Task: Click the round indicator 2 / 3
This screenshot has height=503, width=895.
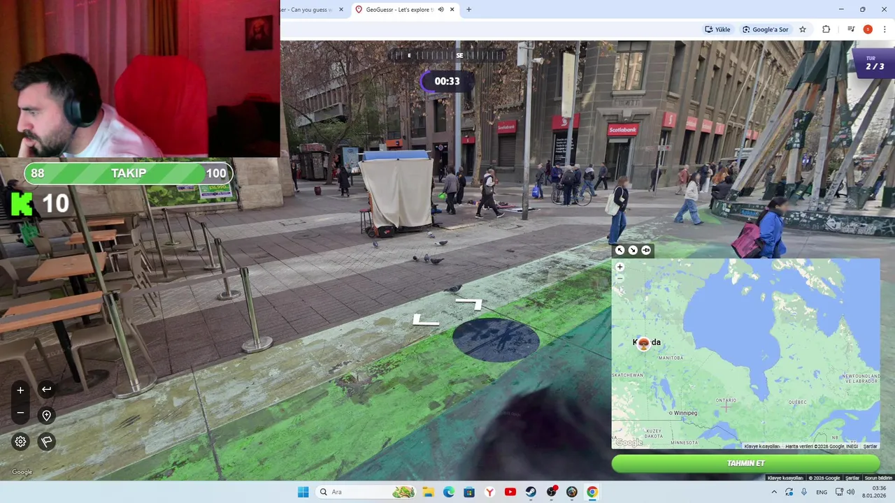Action: tap(875, 64)
